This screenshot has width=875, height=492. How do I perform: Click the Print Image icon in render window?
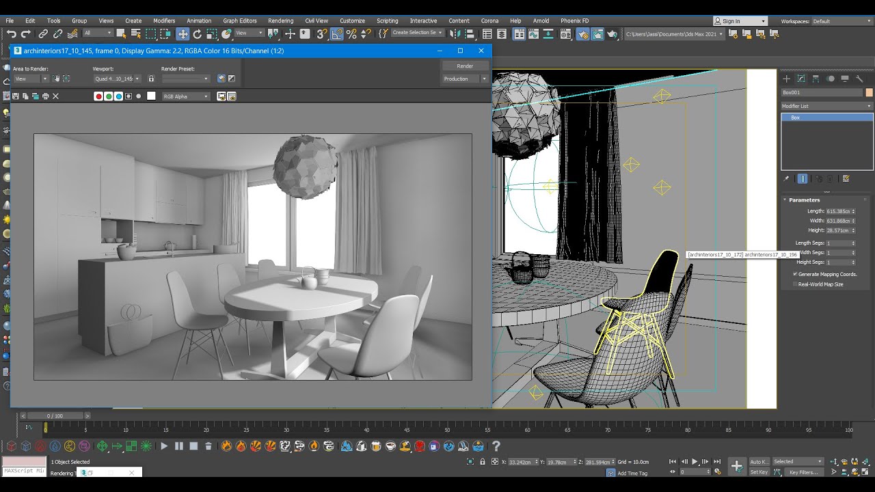[x=45, y=96]
